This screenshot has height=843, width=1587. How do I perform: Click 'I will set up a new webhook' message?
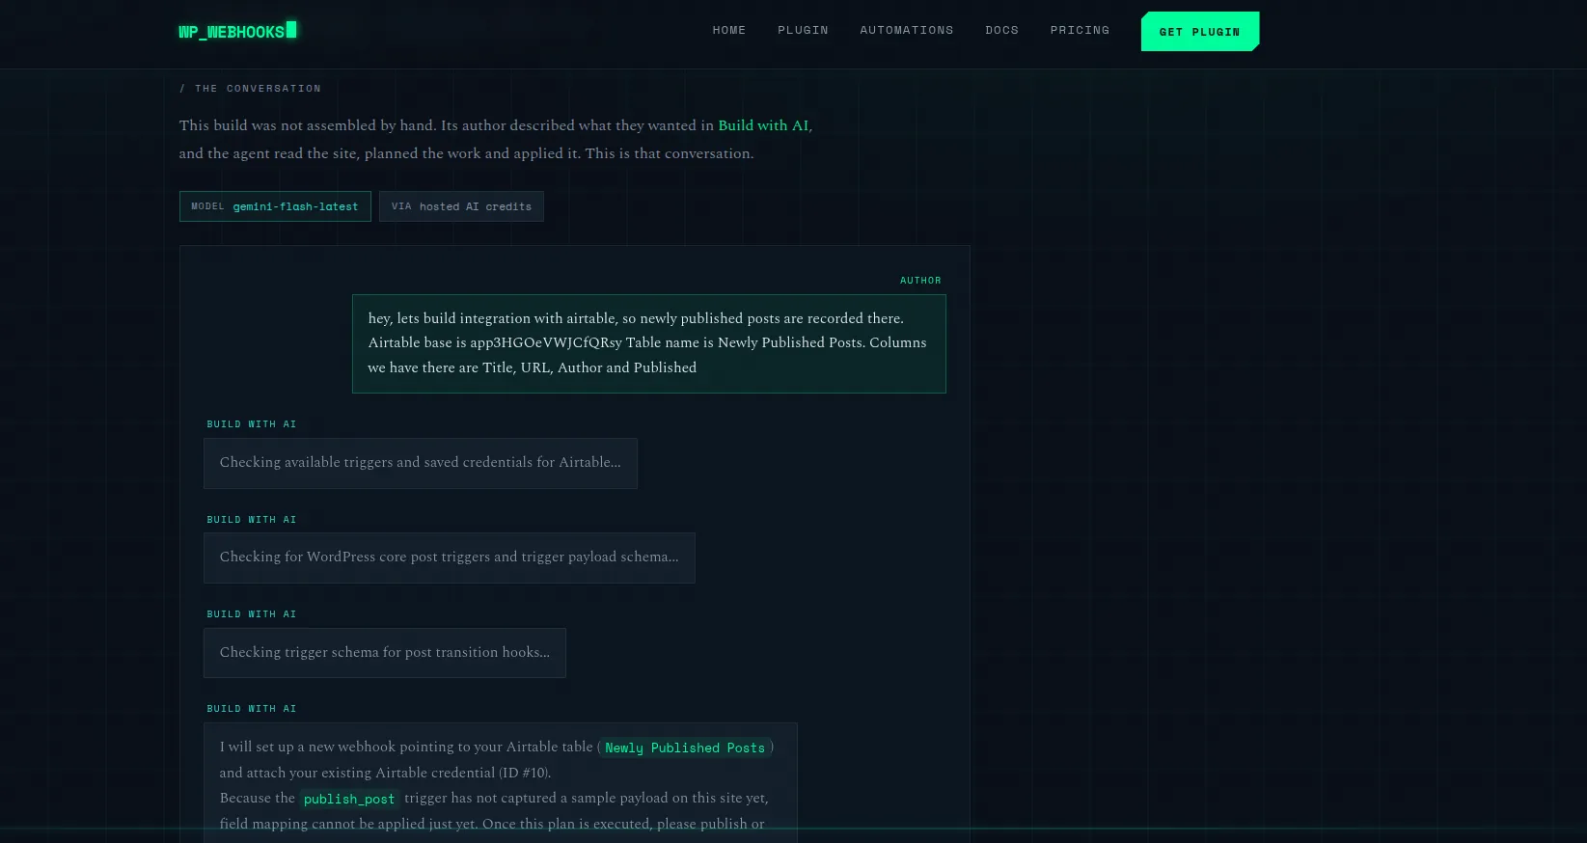[x=501, y=783]
